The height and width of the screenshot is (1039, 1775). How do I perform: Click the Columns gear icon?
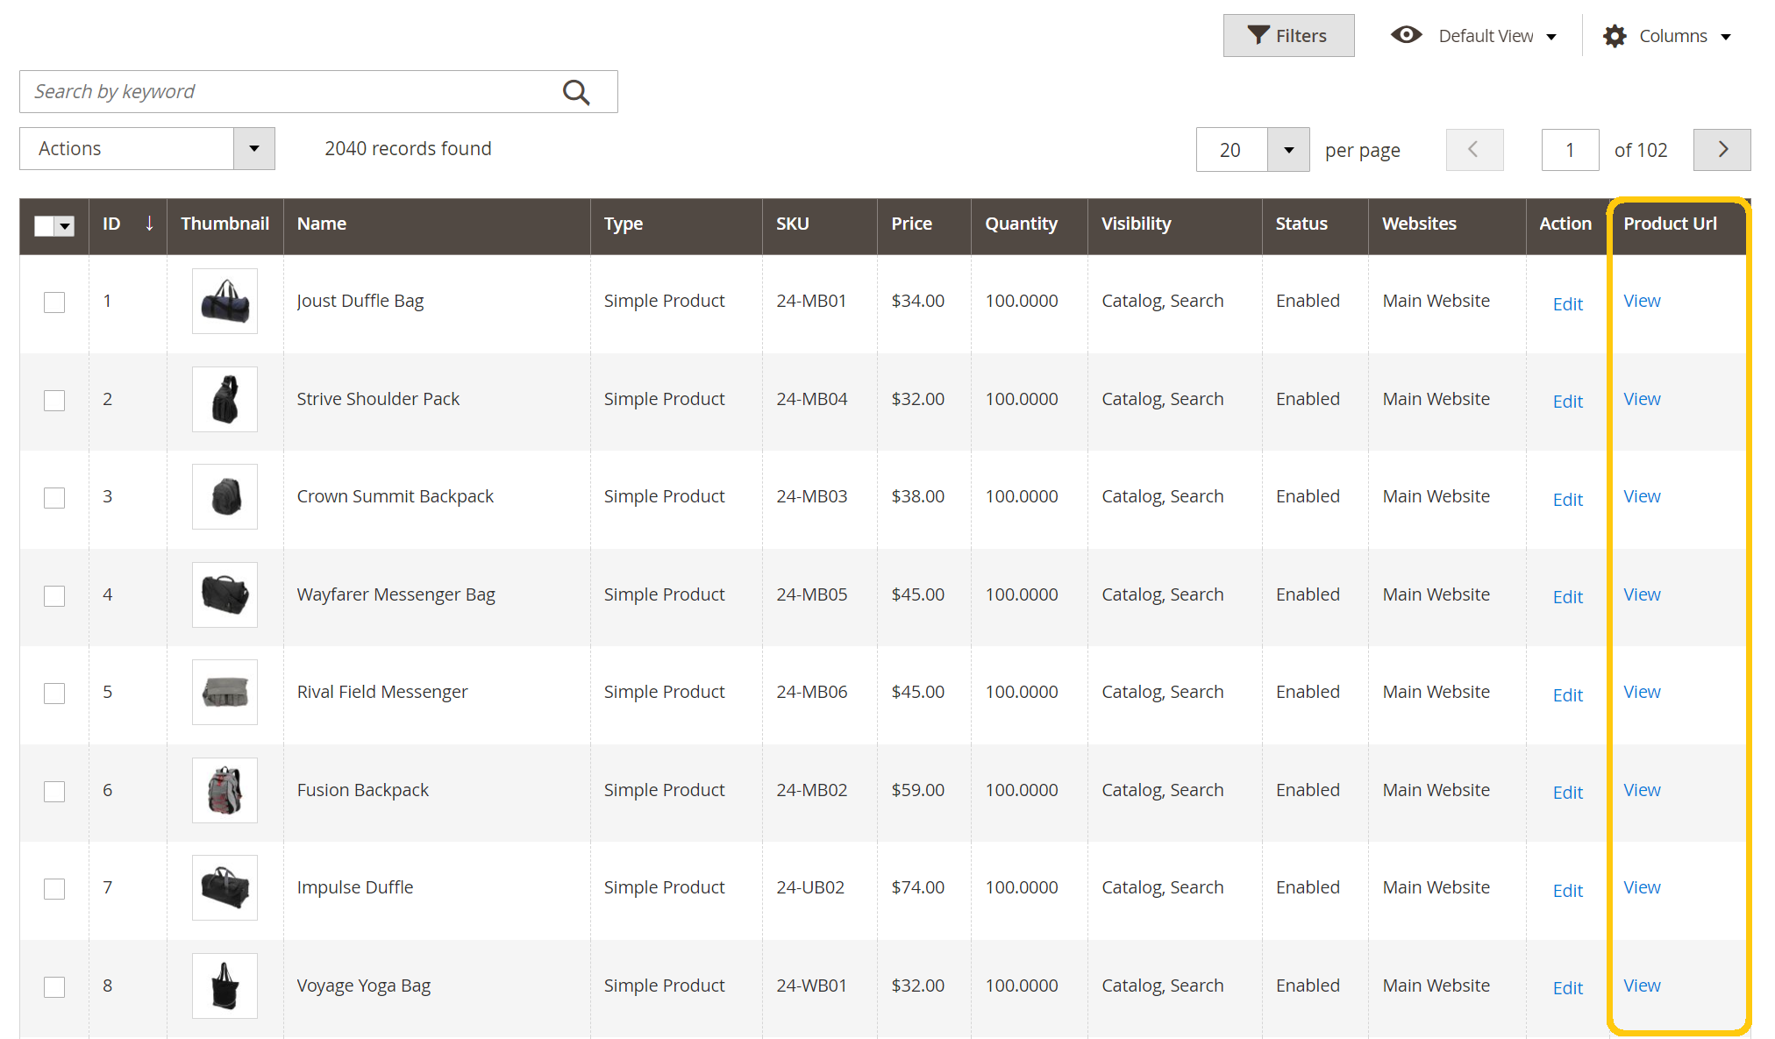1614,36
